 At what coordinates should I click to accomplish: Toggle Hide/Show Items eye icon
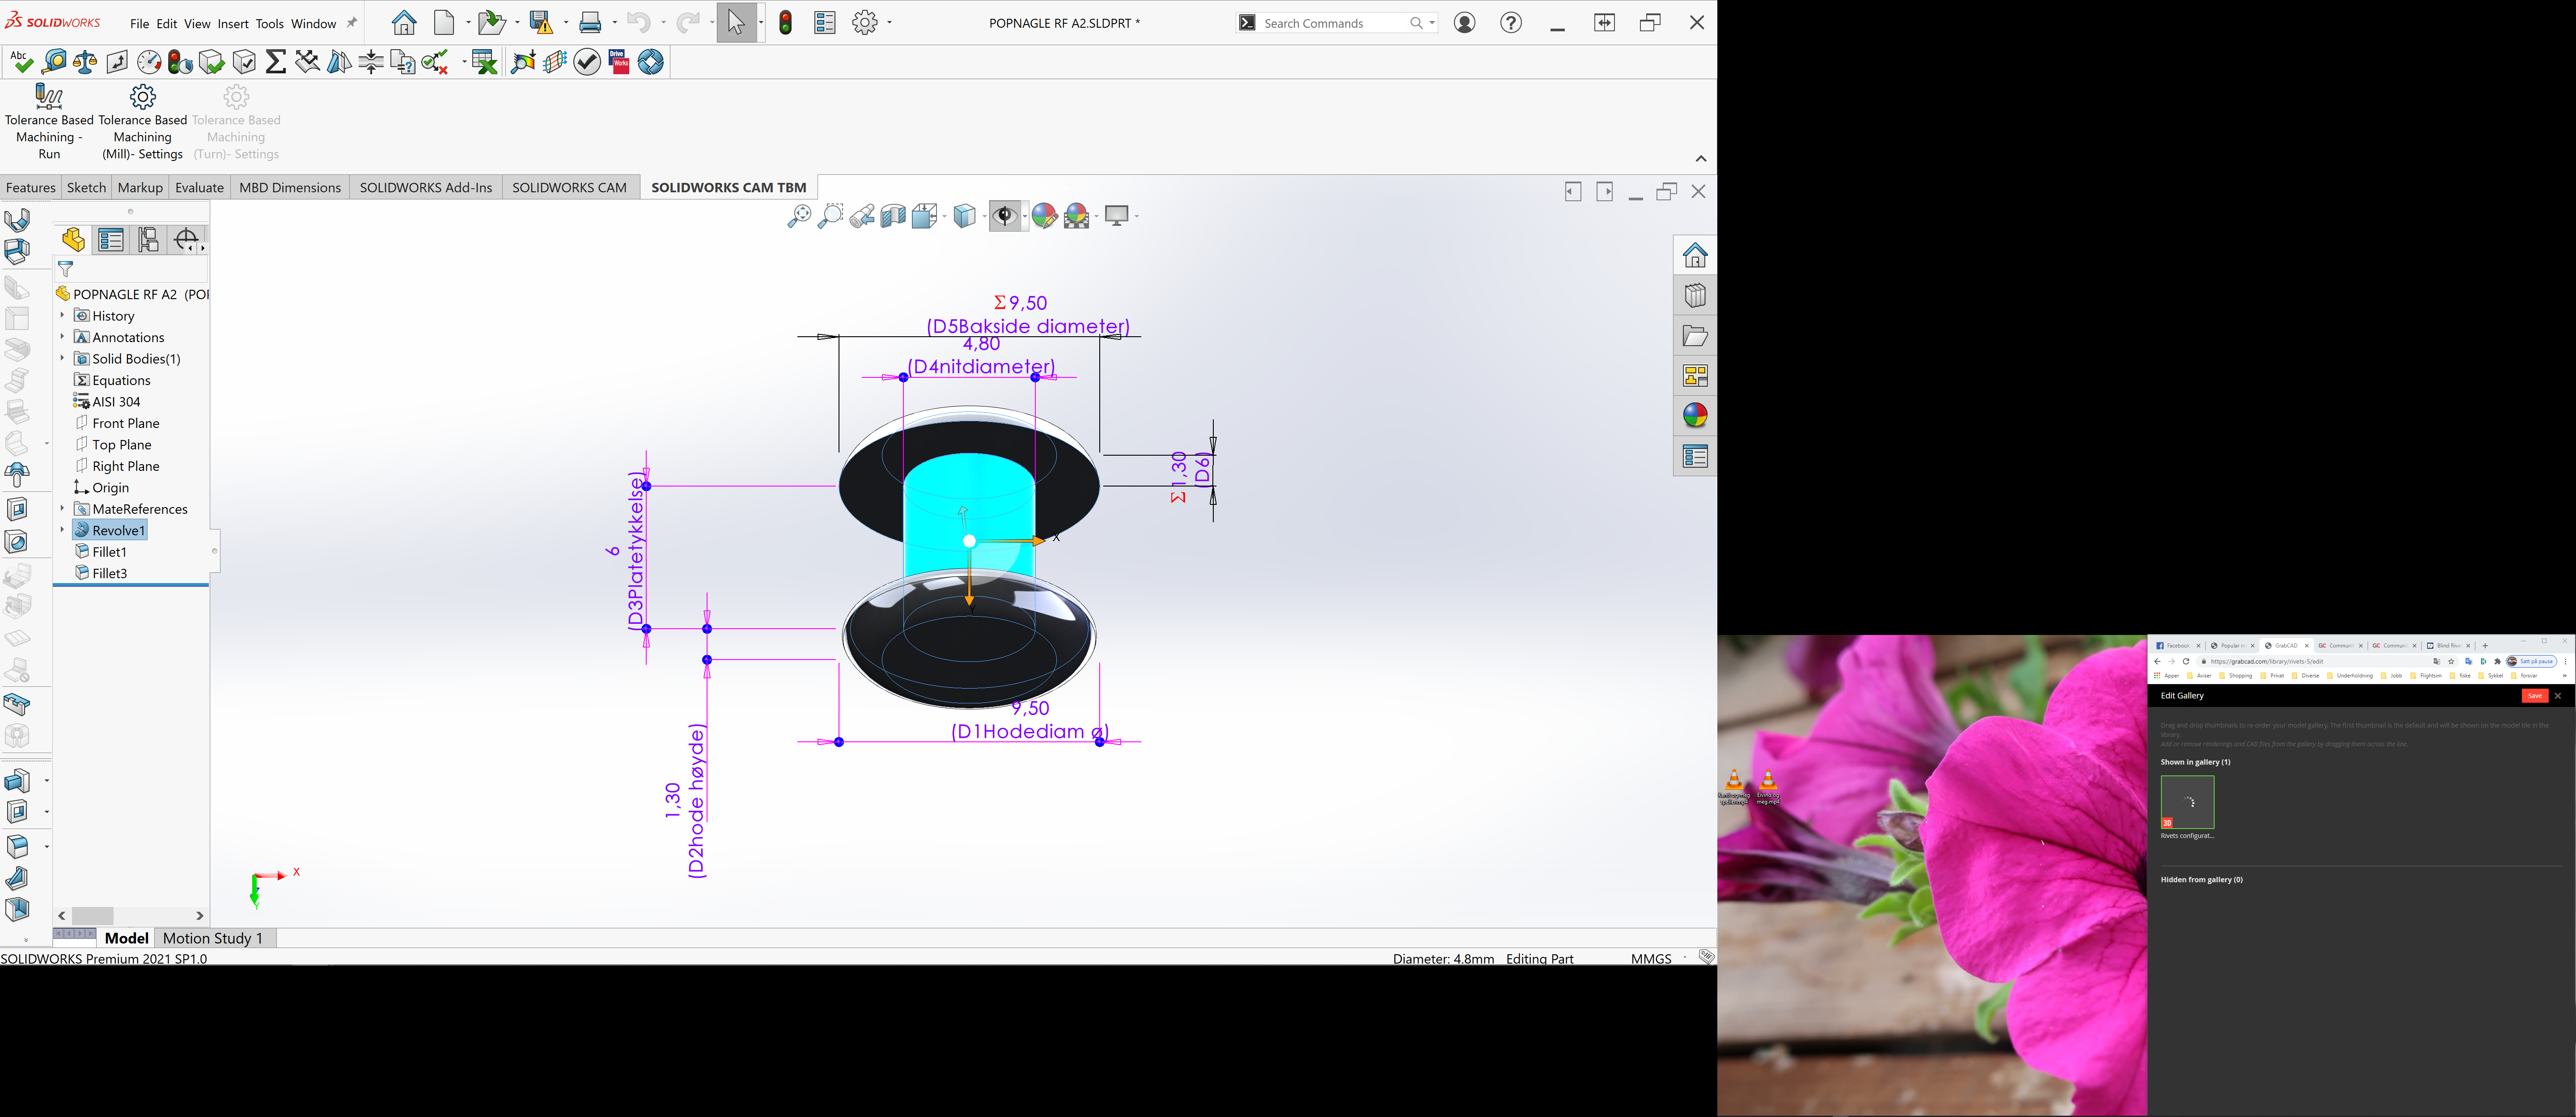click(1005, 216)
